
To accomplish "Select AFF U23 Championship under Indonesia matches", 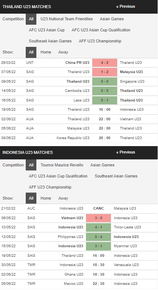I will pos(50,187).
